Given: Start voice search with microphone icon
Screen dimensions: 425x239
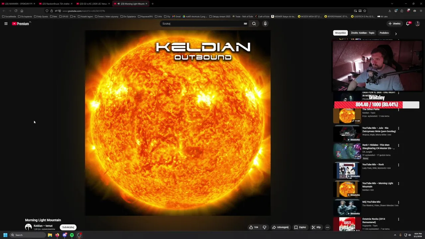Looking at the screenshot, I should pyautogui.click(x=265, y=24).
